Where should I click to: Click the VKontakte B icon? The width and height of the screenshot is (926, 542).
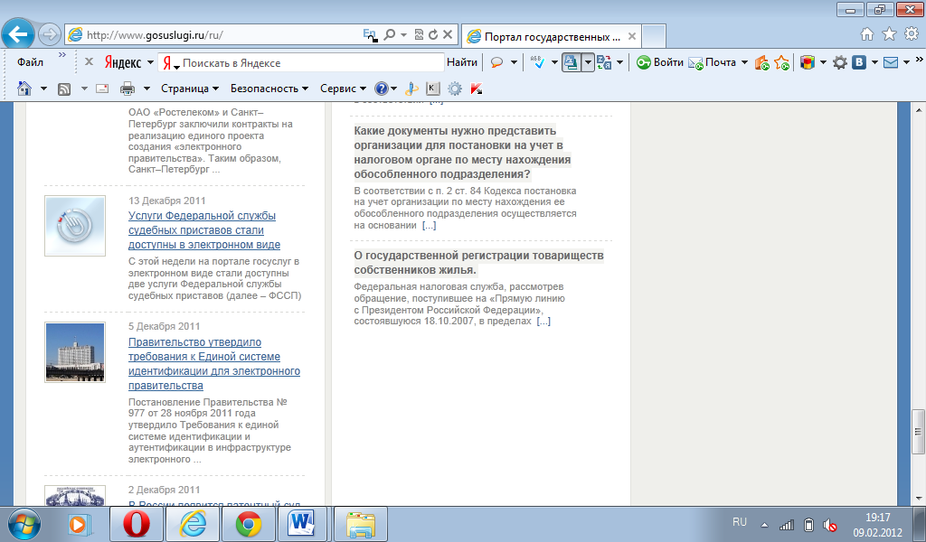click(x=859, y=62)
